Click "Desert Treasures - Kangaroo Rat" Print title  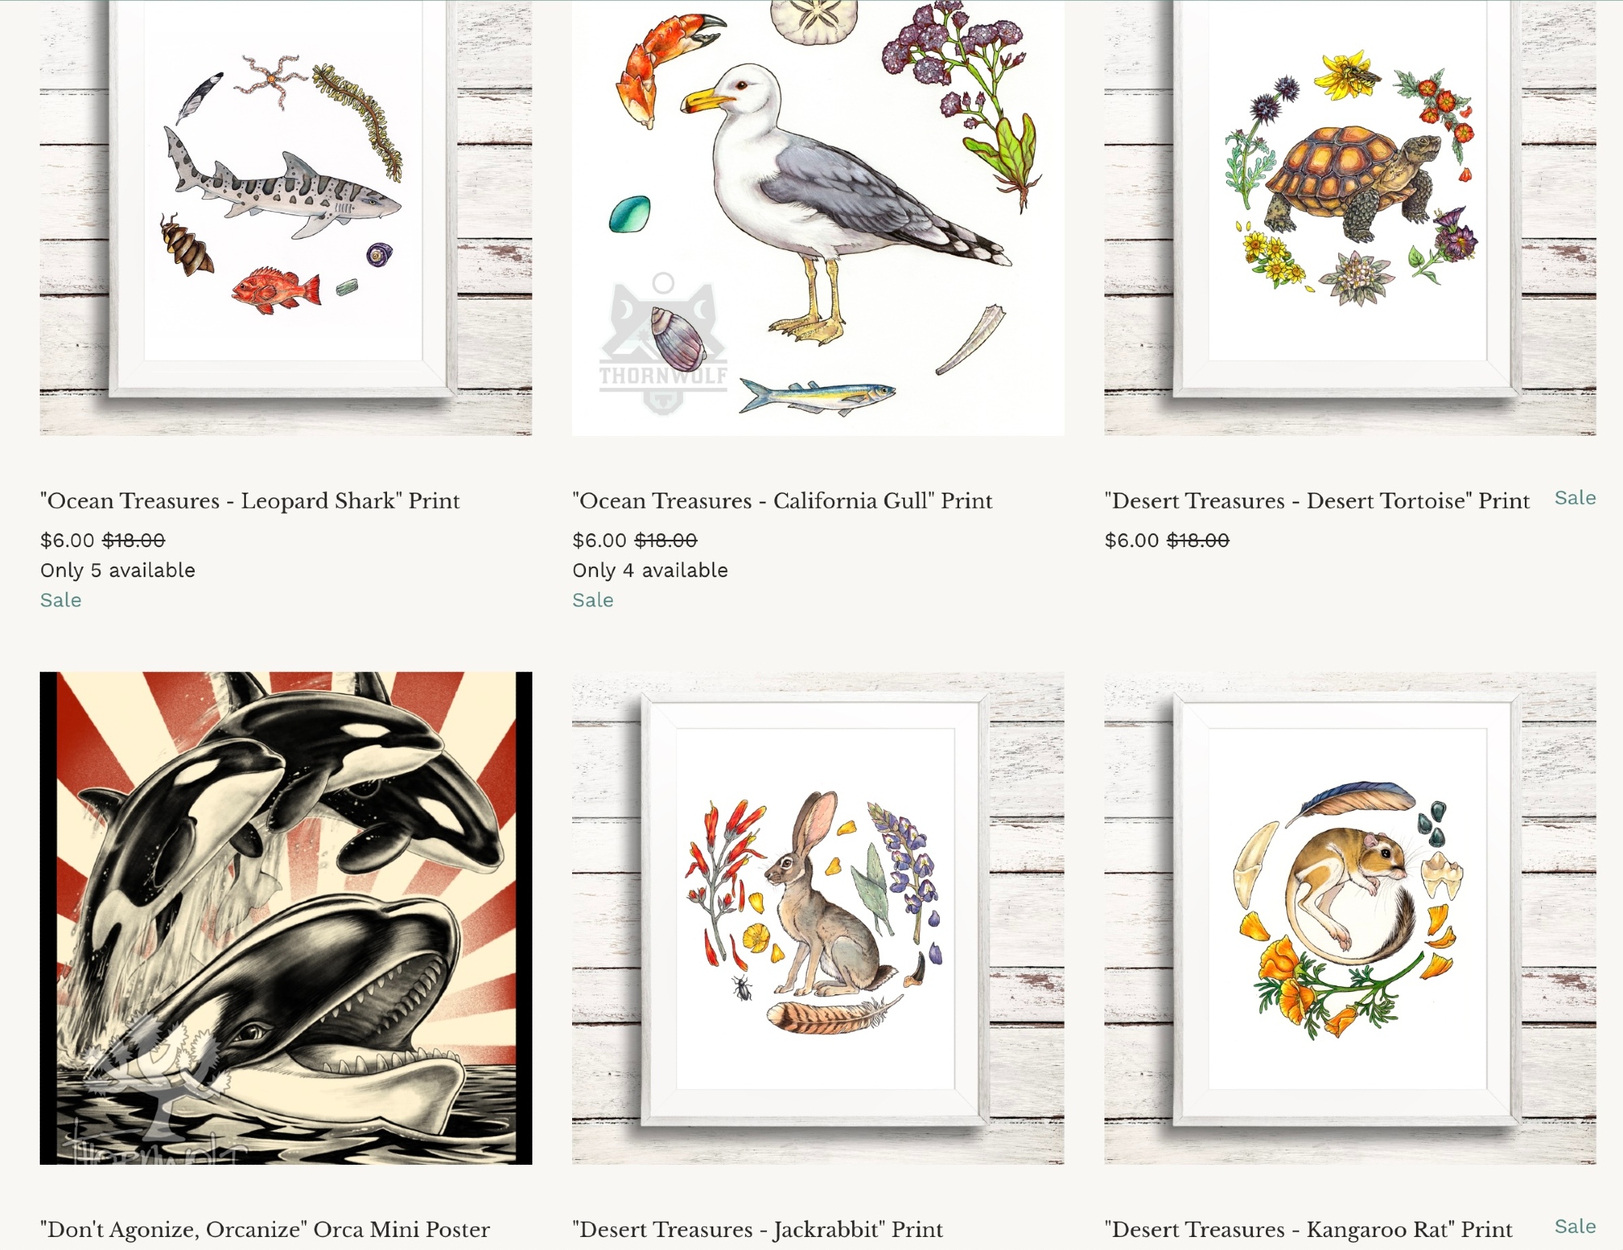[1308, 1230]
